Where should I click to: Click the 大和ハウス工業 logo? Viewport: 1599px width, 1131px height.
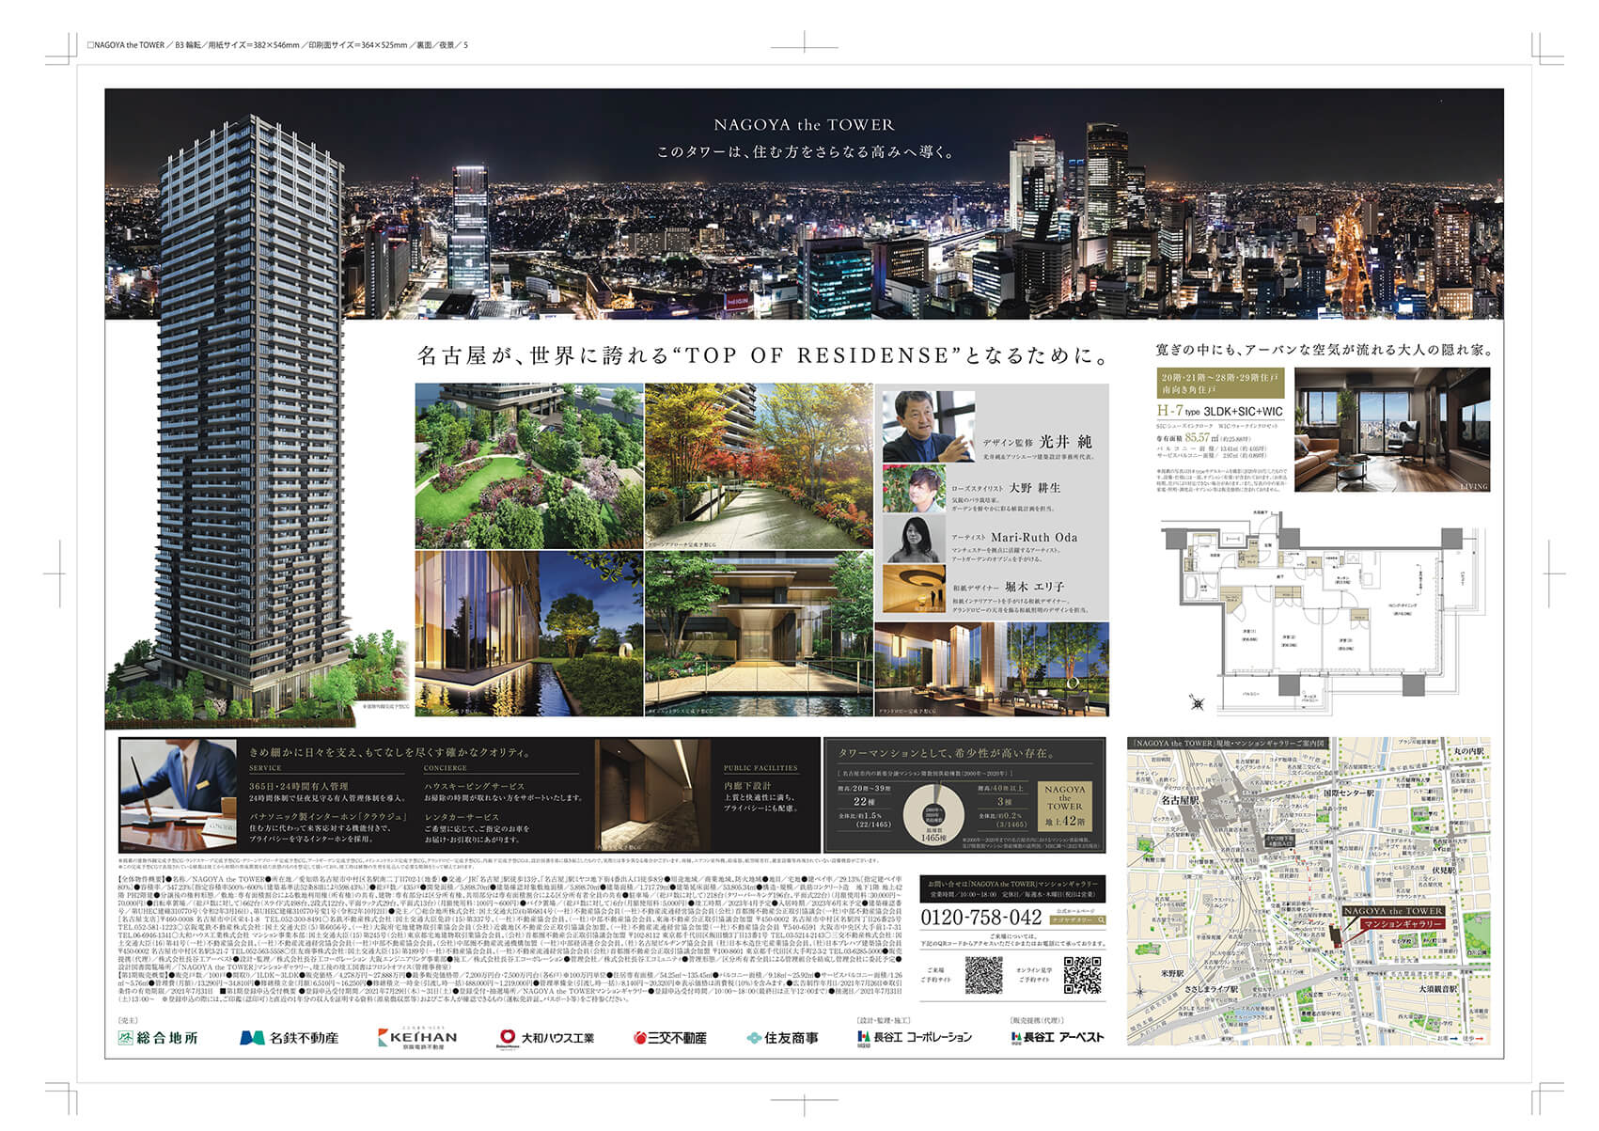(x=546, y=1037)
